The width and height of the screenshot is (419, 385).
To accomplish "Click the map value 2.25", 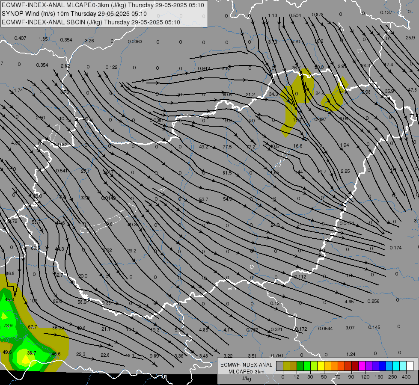I will click(345, 171).
